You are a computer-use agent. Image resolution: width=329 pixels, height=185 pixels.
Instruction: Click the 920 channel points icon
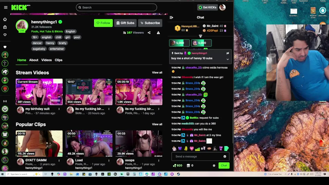[178, 165]
